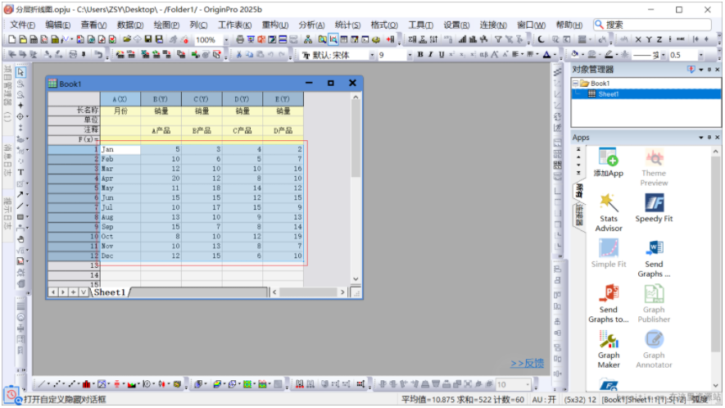Launch the Speedy Fit app
The width and height of the screenshot is (725, 408).
(x=654, y=208)
